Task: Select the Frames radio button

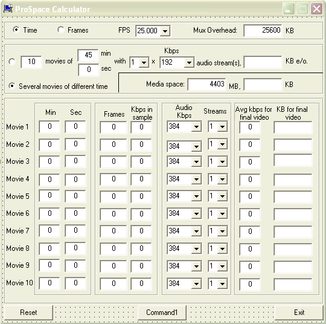Action: [x=61, y=30]
